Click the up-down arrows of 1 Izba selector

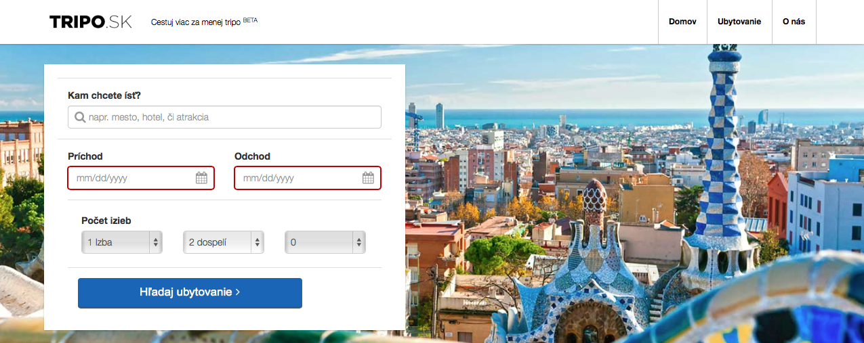156,242
